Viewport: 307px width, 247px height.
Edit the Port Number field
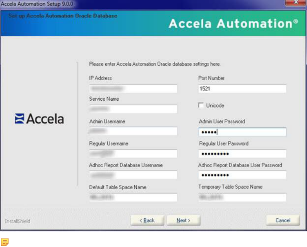pyautogui.click(x=242, y=89)
